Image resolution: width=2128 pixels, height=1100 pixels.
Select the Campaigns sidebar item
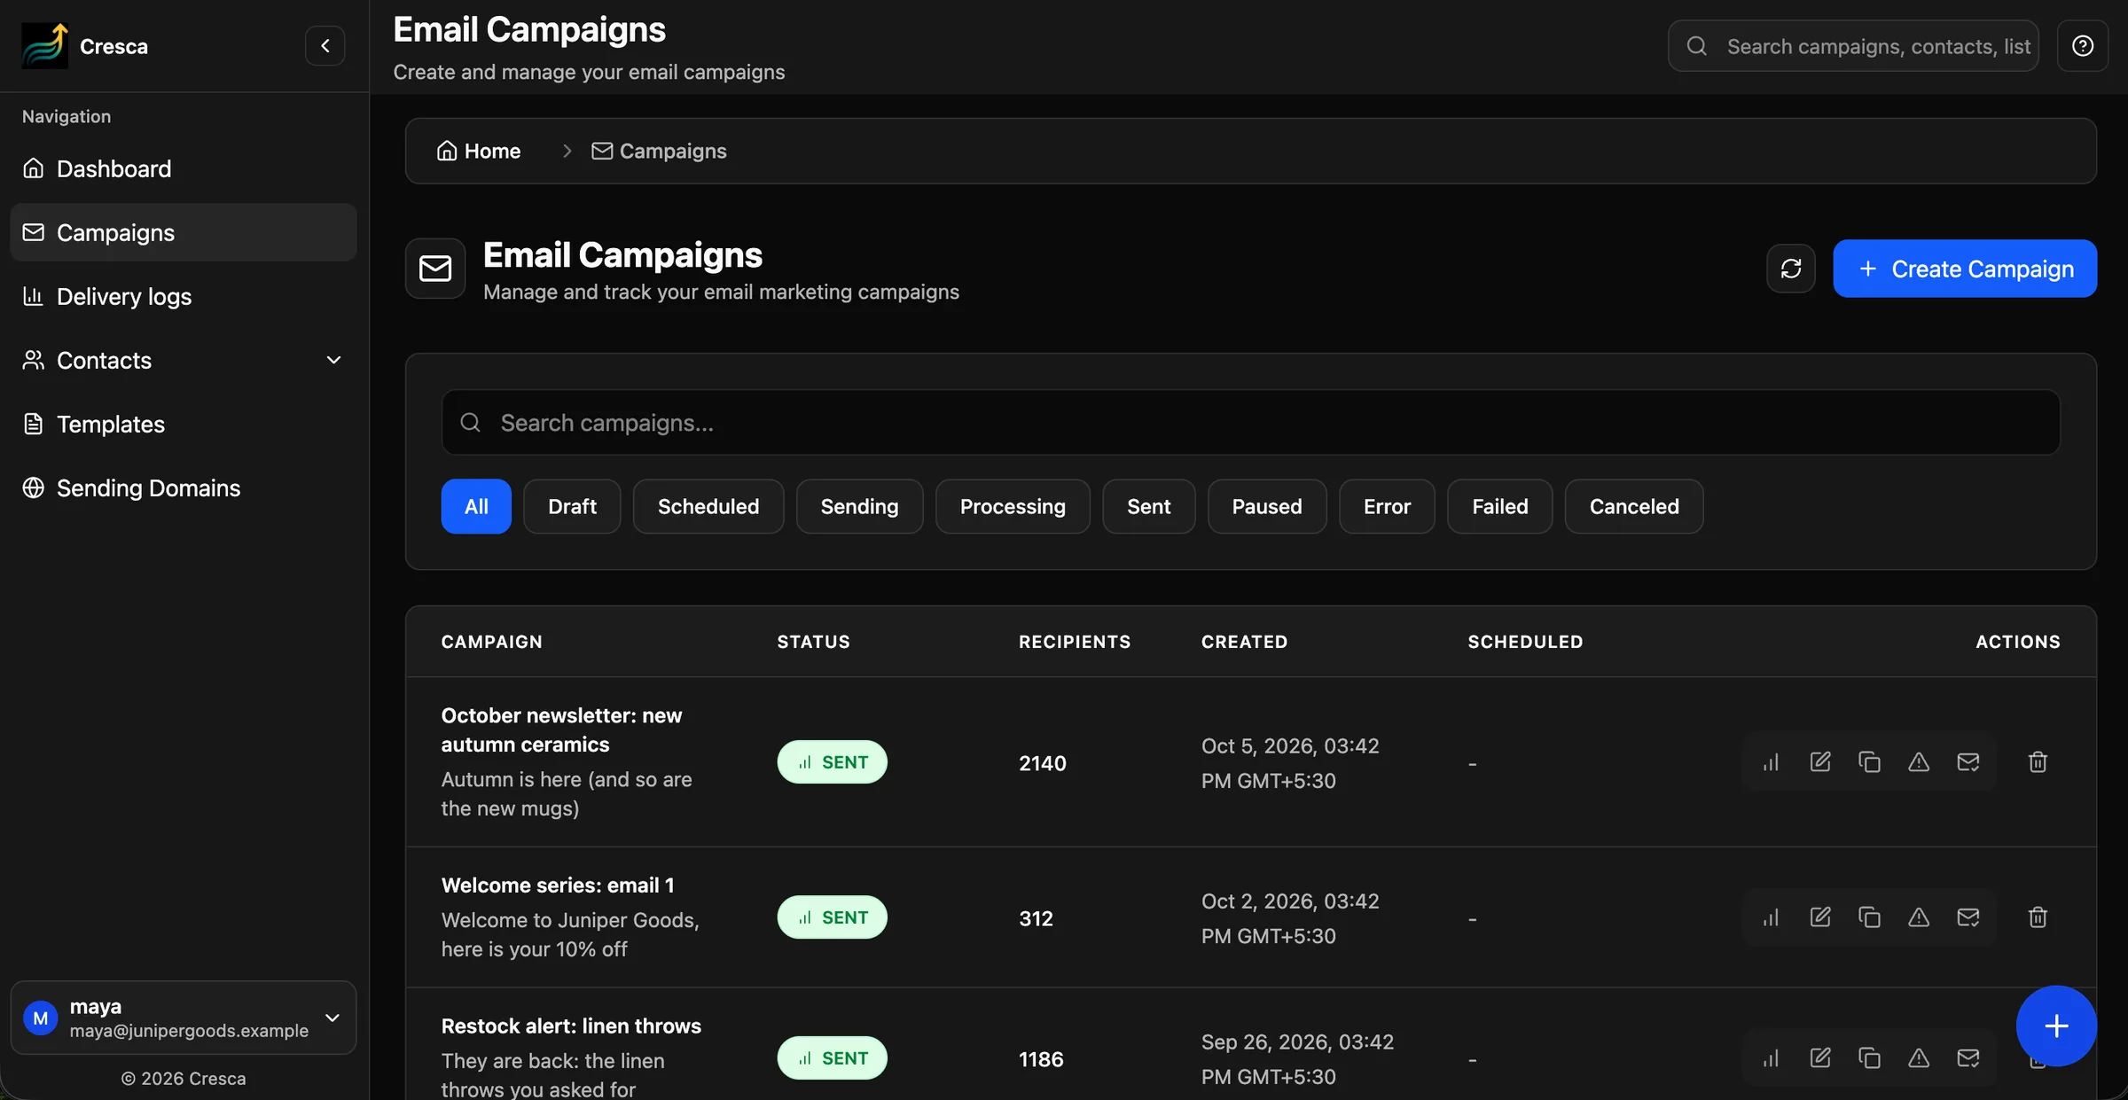tap(183, 232)
